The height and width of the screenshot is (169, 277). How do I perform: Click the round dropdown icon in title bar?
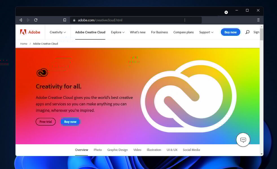click(226, 12)
